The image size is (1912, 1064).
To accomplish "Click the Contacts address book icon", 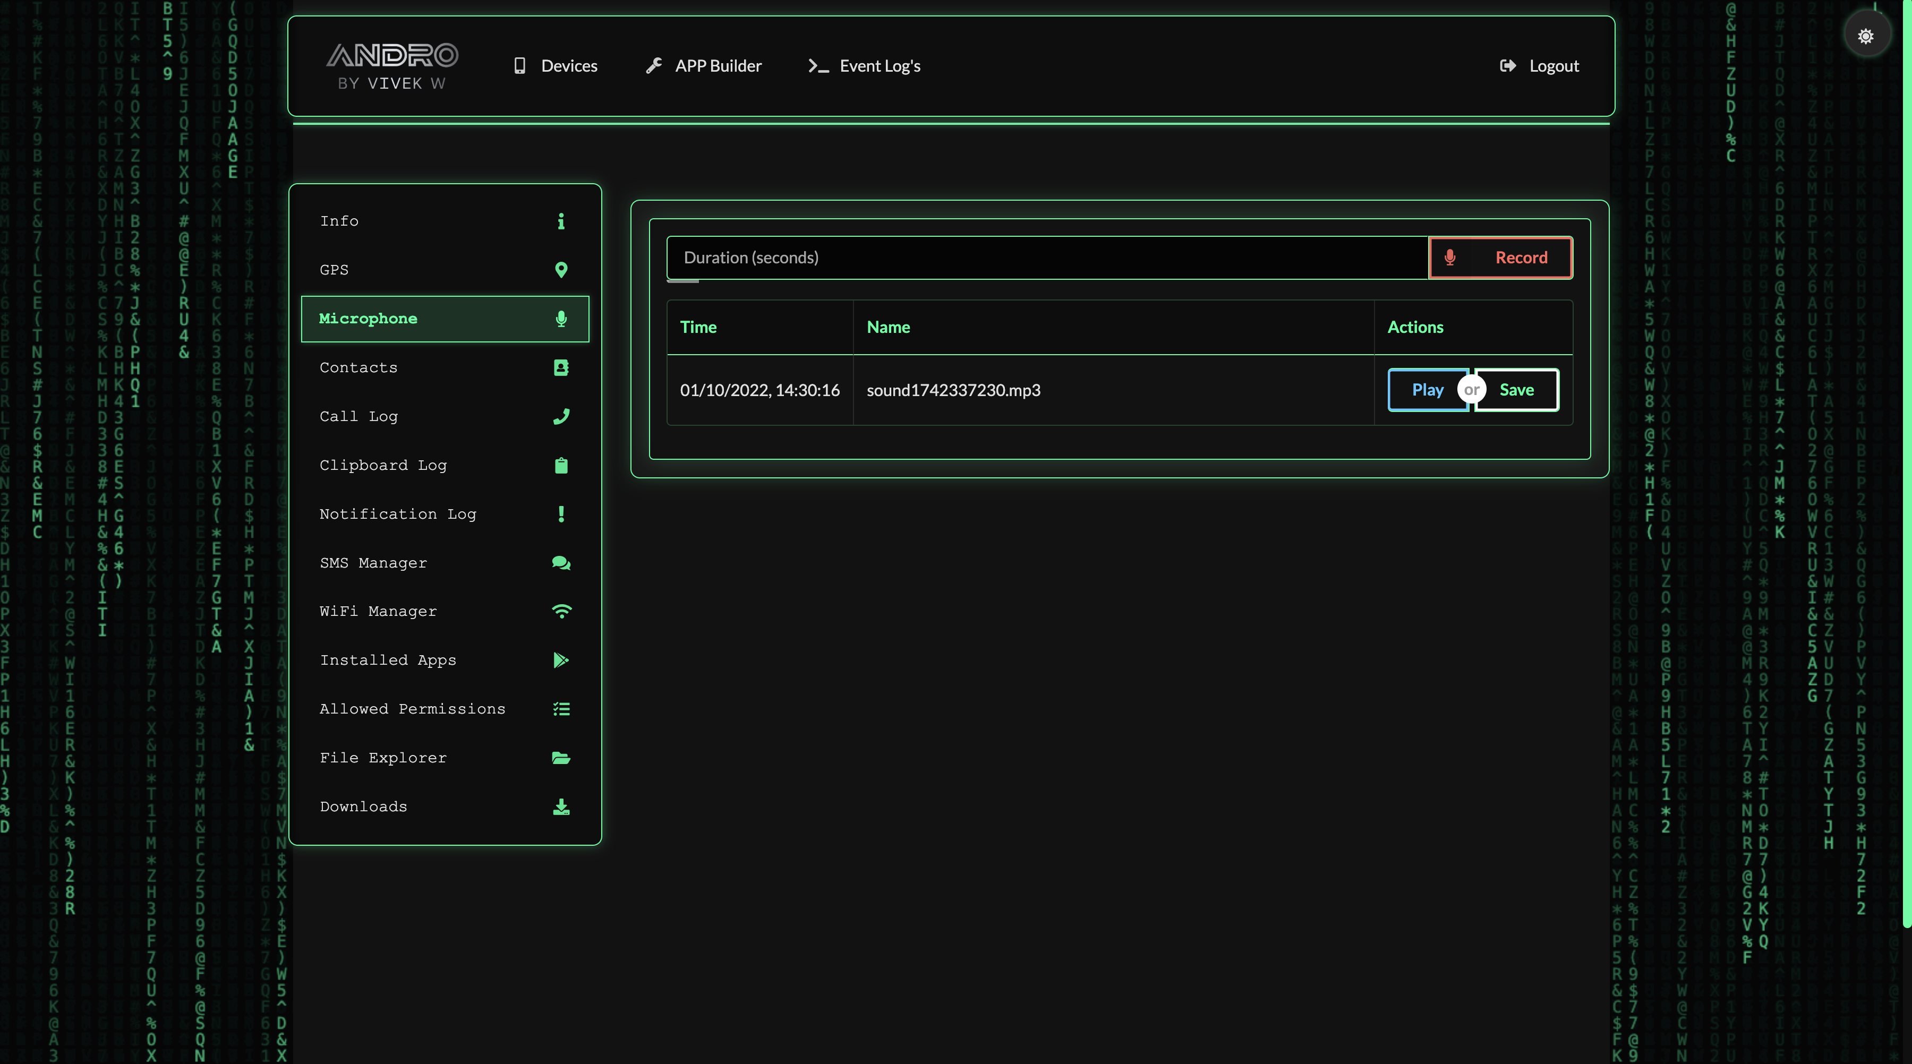I will click(x=561, y=368).
